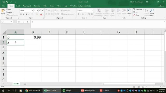
Task: Click the Sort & Filter button
Action: 147,12
